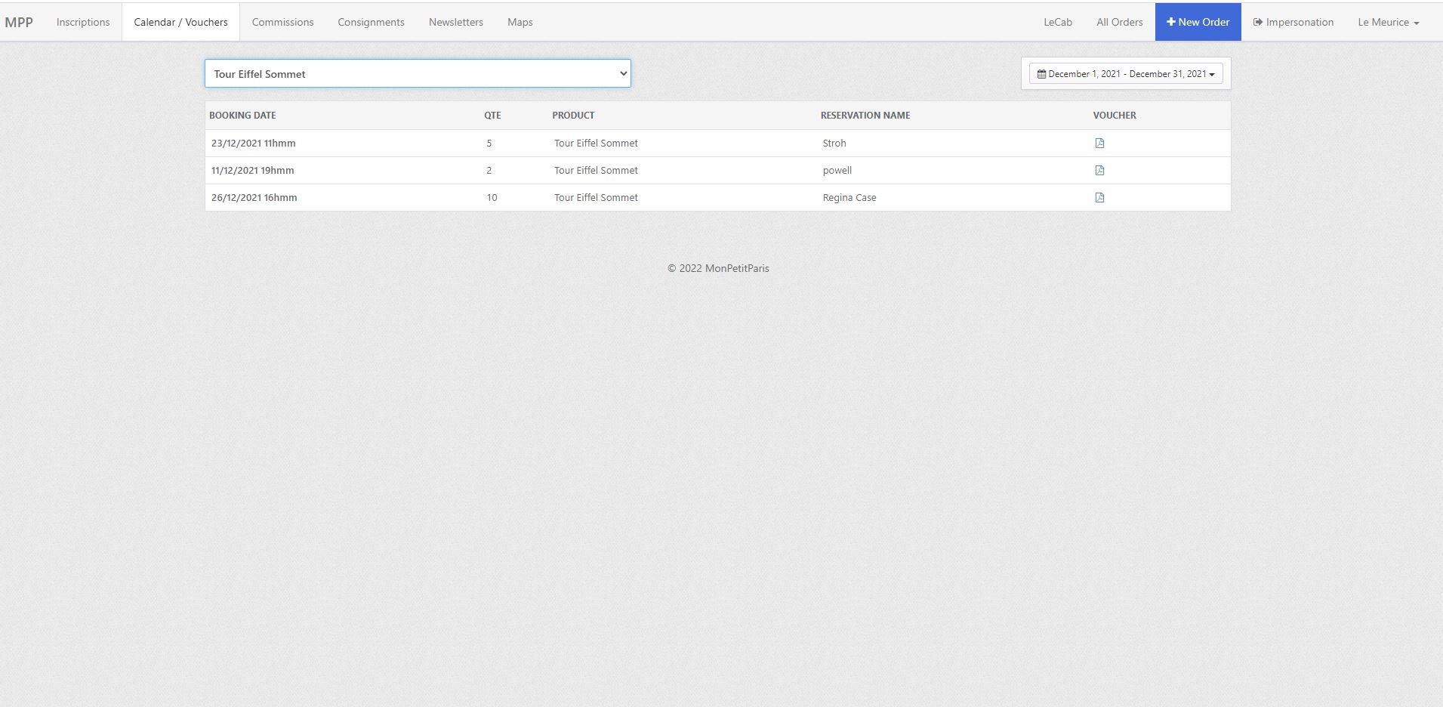Create a New Order
The image size is (1443, 707).
1198,22
